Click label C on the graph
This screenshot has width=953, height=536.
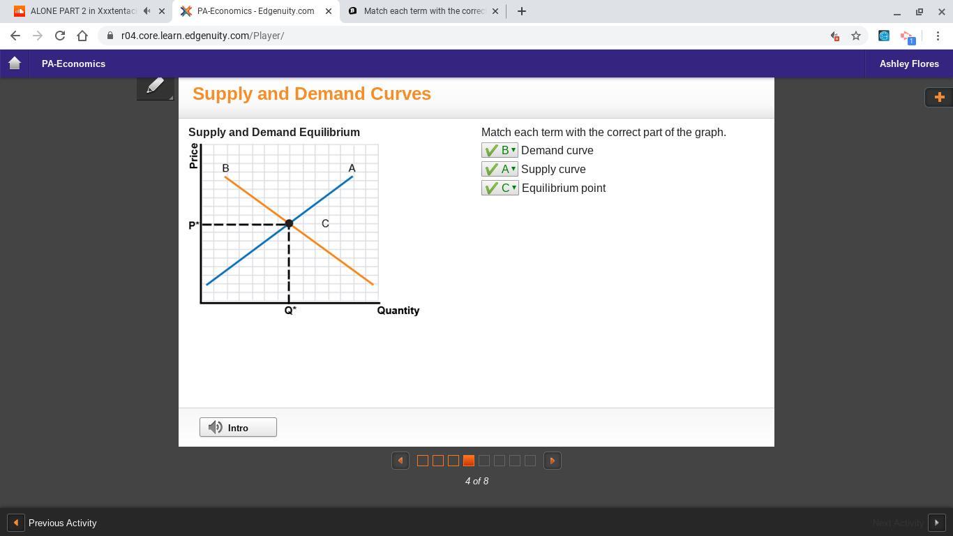coord(325,223)
